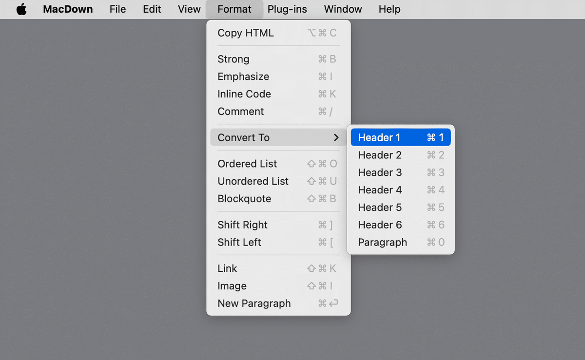Convert selection to Header 3

(x=401, y=173)
